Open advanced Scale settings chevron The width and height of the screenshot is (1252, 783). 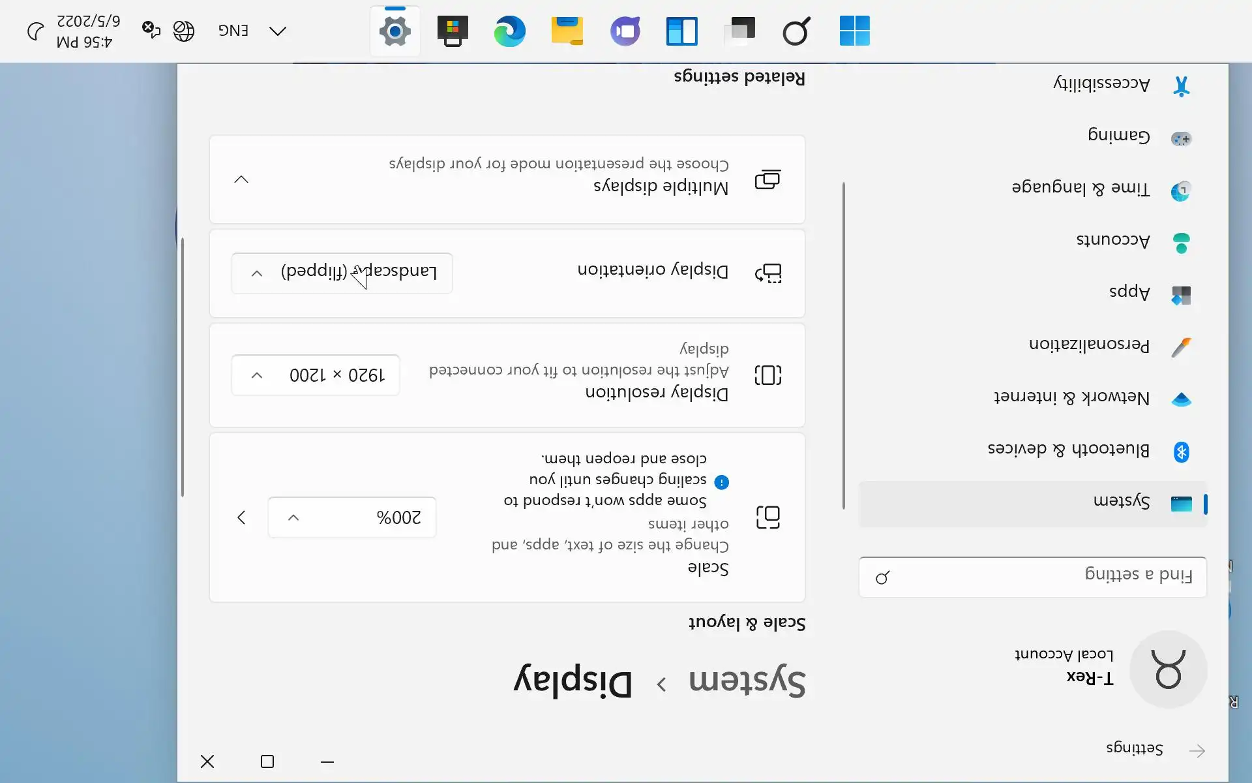coord(241,517)
